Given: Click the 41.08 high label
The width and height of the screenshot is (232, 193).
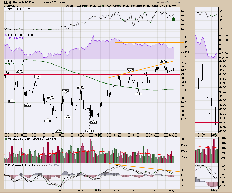Looking at the screenshot, I should [65, 91].
